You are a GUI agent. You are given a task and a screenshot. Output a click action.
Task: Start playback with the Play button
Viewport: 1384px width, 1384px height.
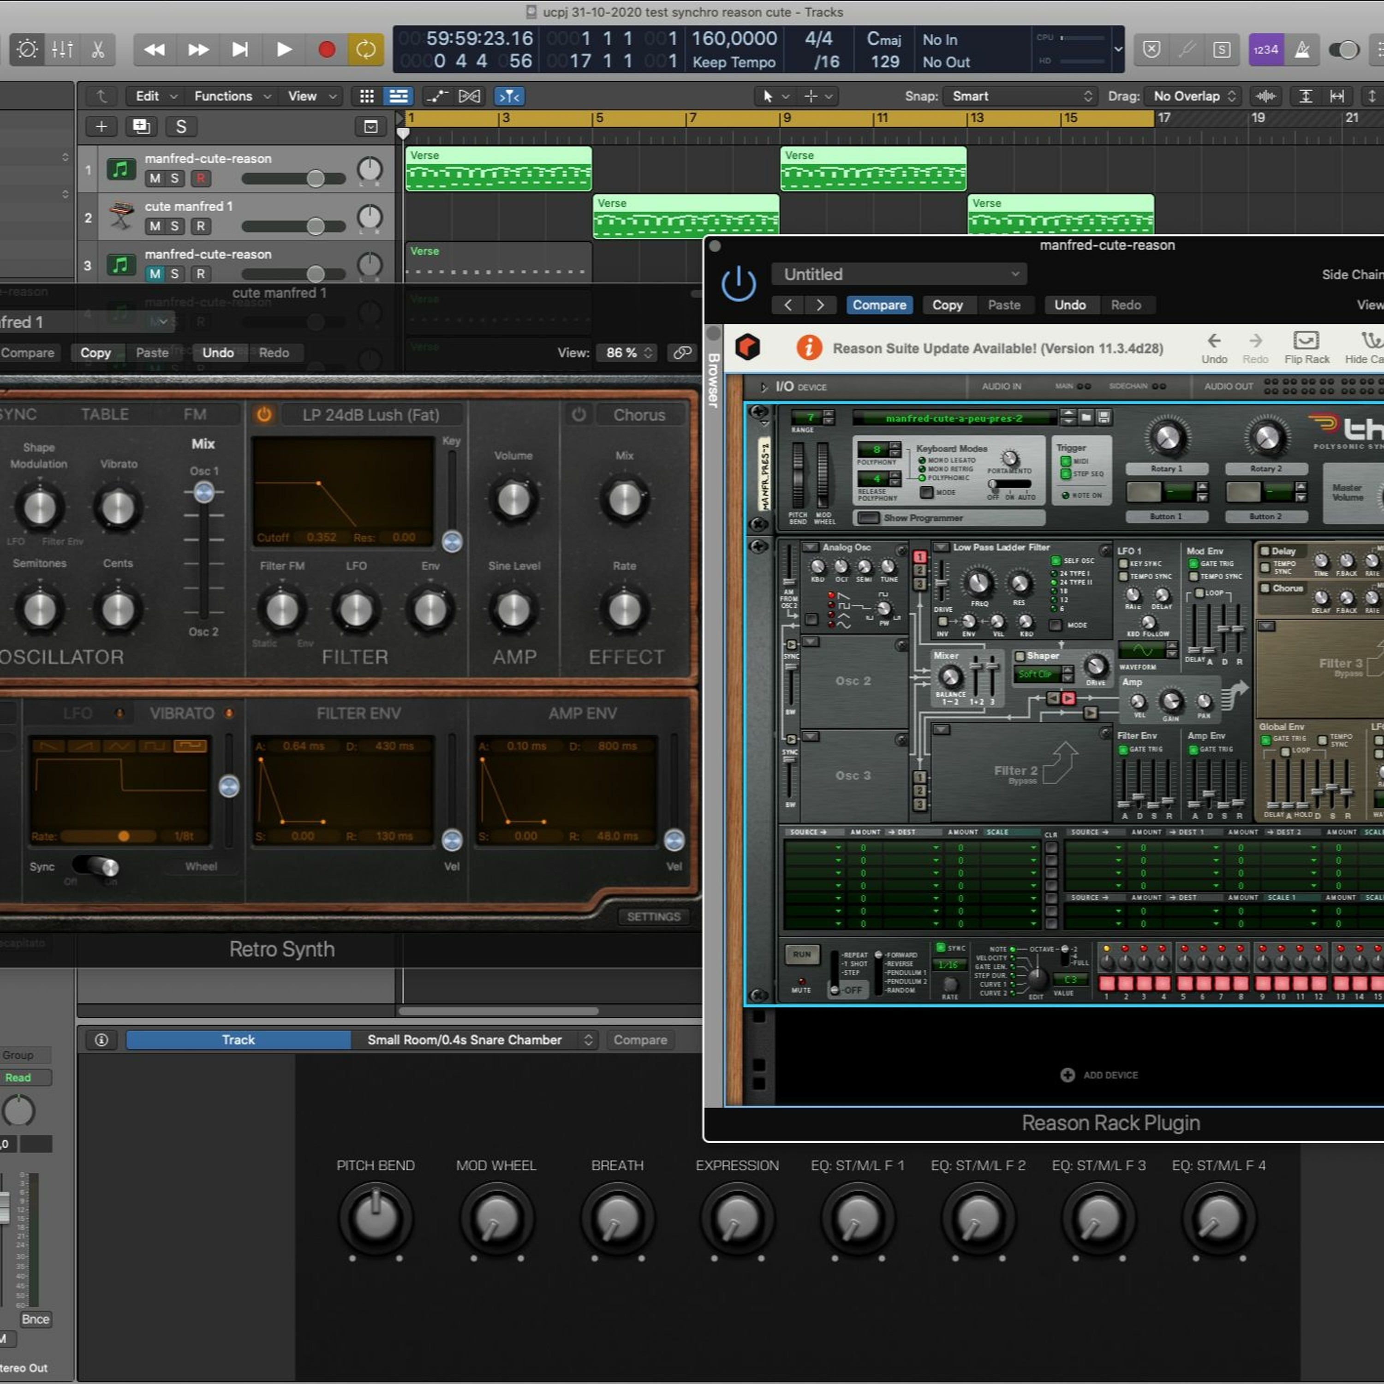click(x=284, y=49)
